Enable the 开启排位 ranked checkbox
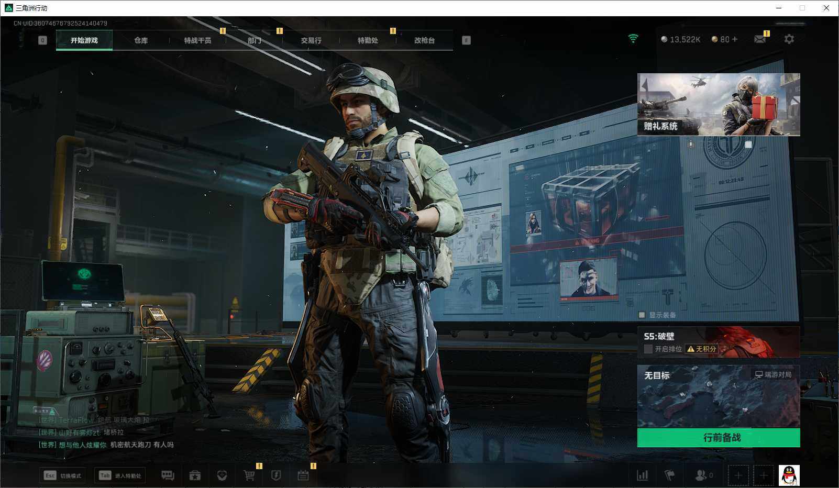This screenshot has height=488, width=839. click(648, 349)
